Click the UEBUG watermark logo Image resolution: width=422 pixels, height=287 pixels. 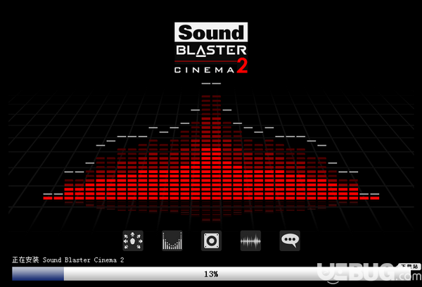(x=366, y=272)
